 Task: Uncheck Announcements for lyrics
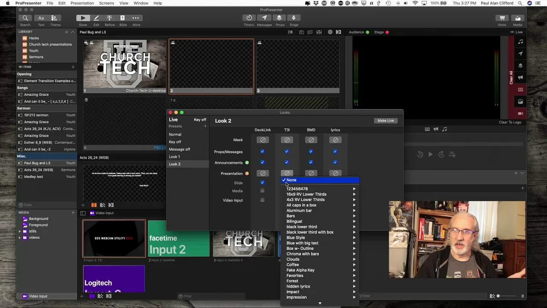pyautogui.click(x=335, y=162)
